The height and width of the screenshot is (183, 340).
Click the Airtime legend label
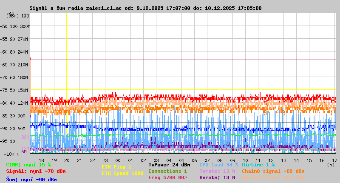pyautogui.click(x=258, y=165)
